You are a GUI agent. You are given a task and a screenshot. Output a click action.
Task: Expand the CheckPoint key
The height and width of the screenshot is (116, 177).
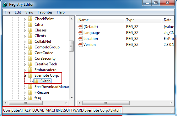25,19
